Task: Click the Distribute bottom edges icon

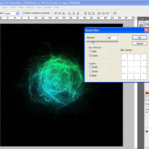Action: pos(93,13)
